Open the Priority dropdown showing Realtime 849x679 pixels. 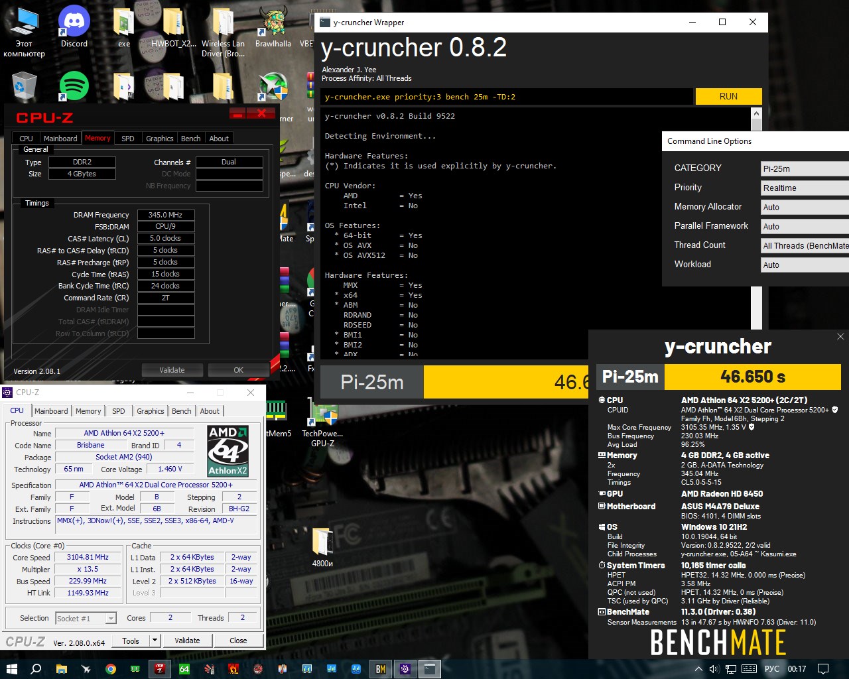(x=805, y=188)
